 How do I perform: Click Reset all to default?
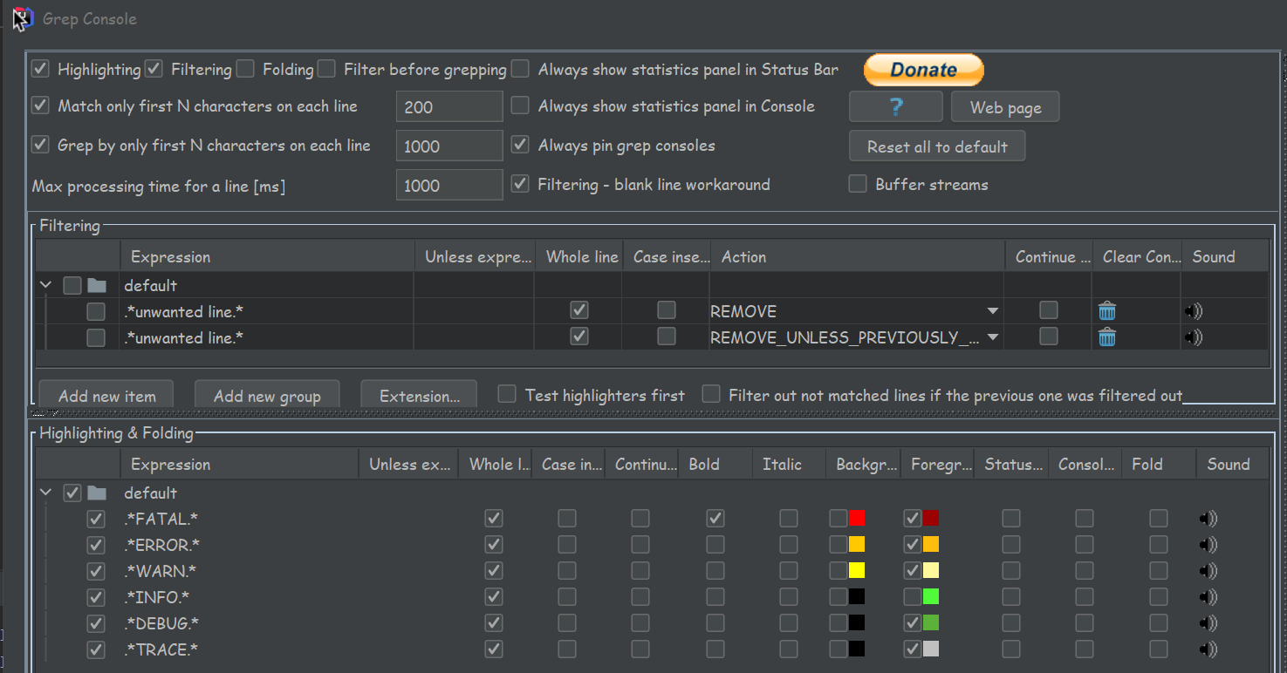[937, 146]
